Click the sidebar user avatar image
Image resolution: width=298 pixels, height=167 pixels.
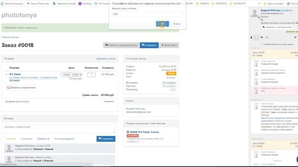(255, 13)
